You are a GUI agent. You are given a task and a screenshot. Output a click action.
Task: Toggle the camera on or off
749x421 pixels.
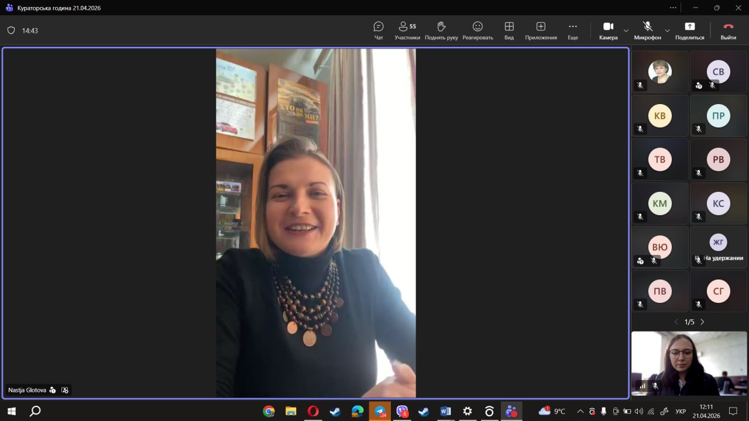coord(608,30)
